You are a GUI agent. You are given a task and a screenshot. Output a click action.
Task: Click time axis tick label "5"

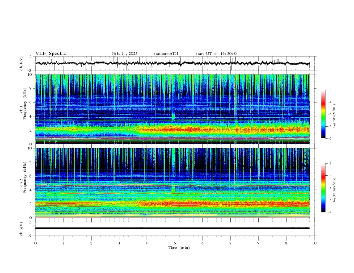pos(175,243)
